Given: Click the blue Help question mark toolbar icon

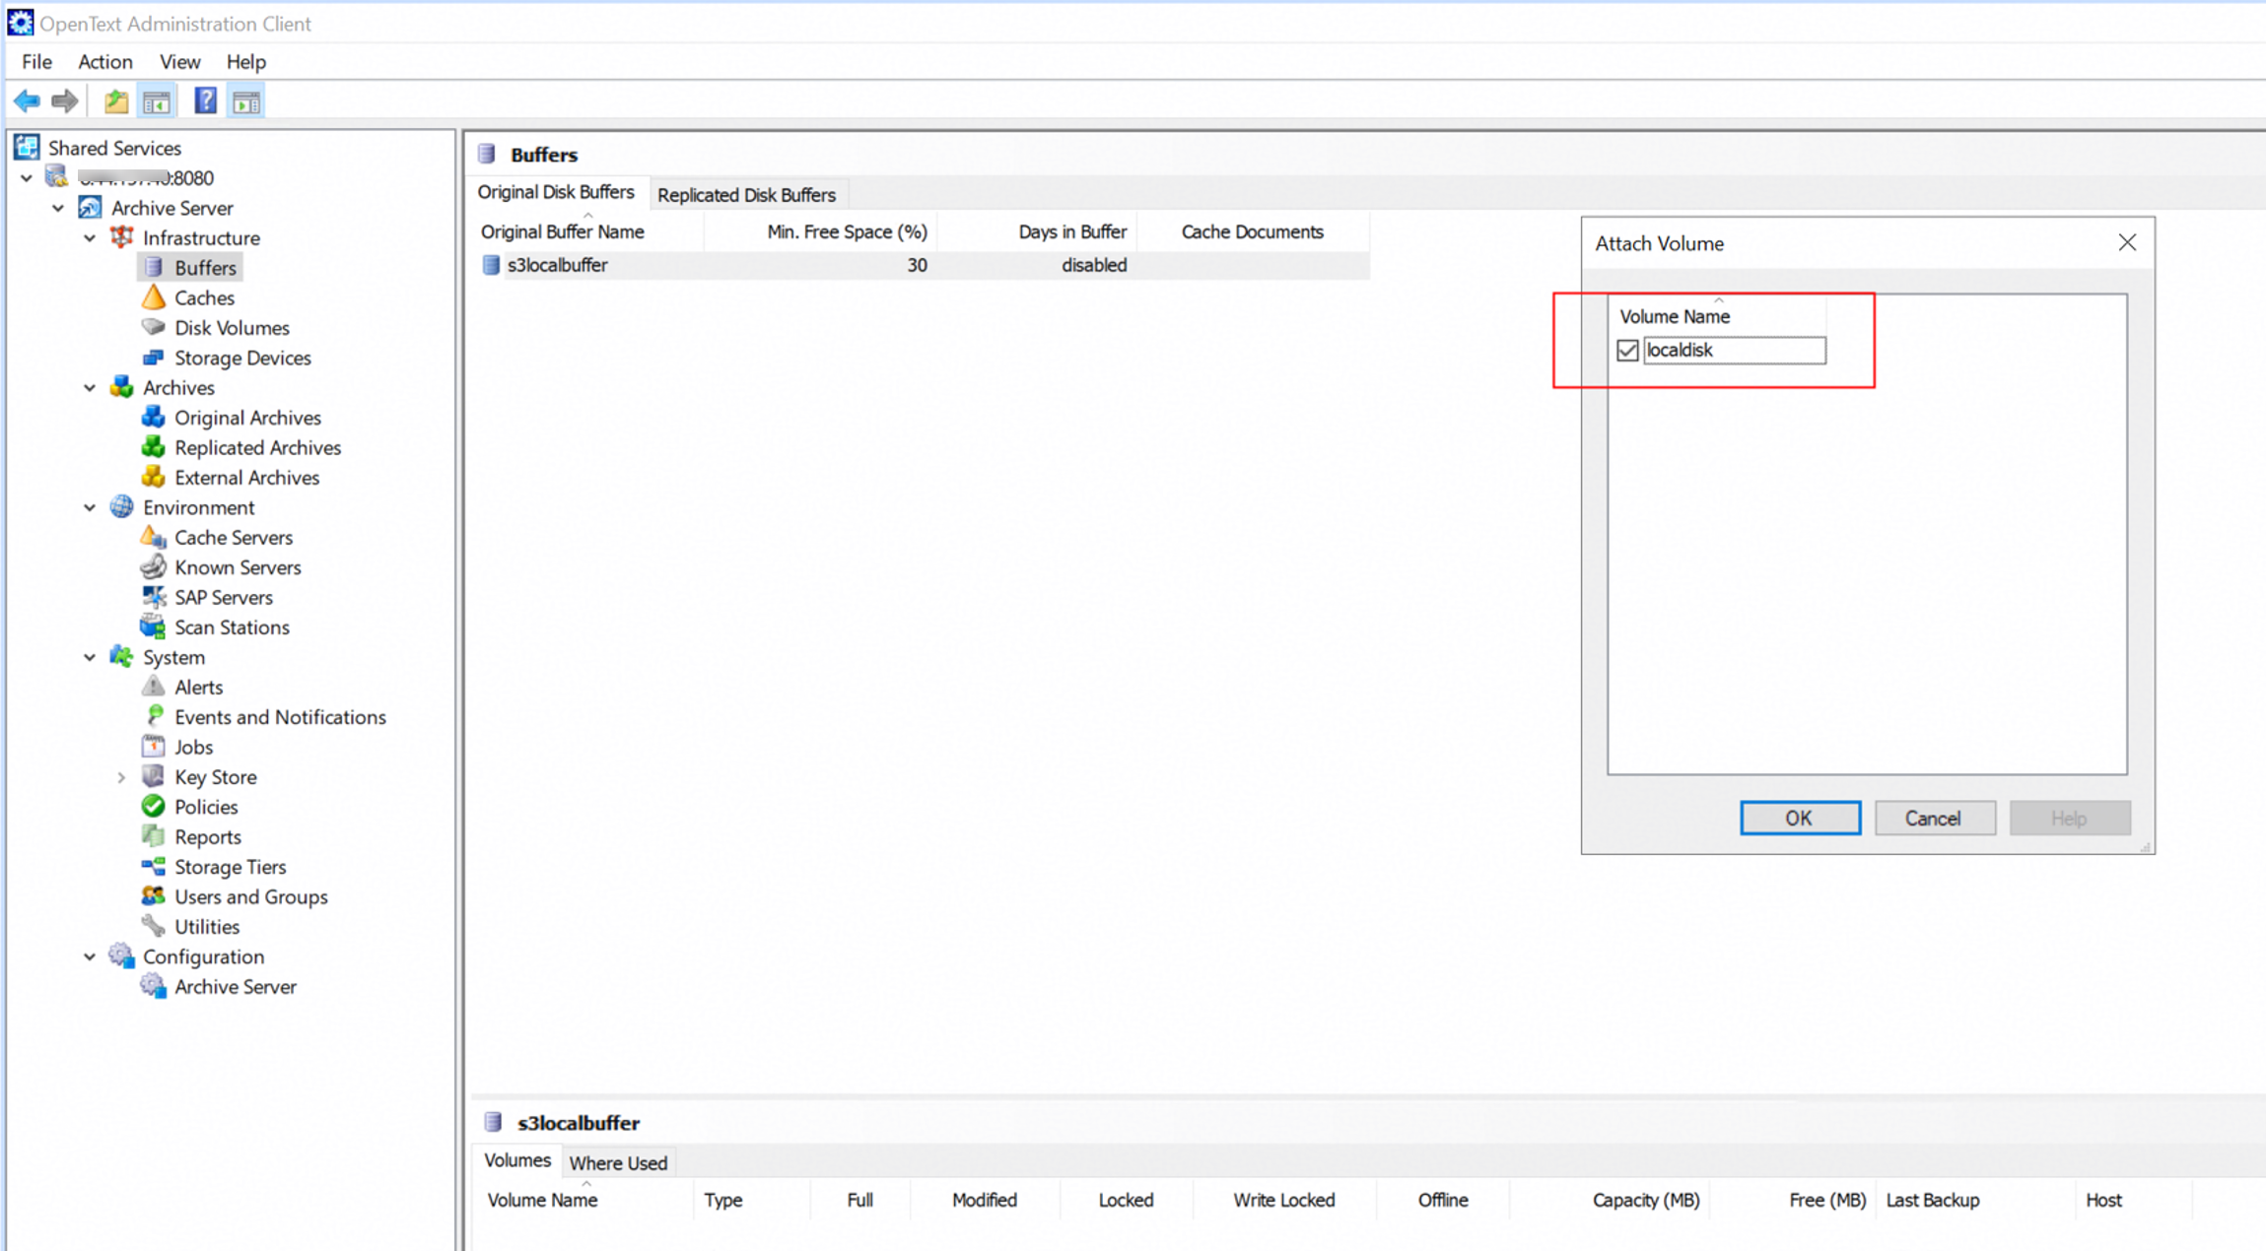Looking at the screenshot, I should click(205, 100).
